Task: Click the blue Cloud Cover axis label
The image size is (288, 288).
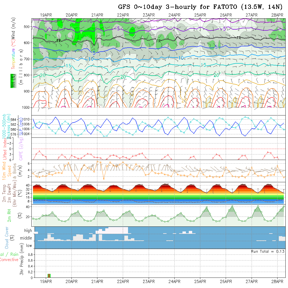Action: point(7,238)
